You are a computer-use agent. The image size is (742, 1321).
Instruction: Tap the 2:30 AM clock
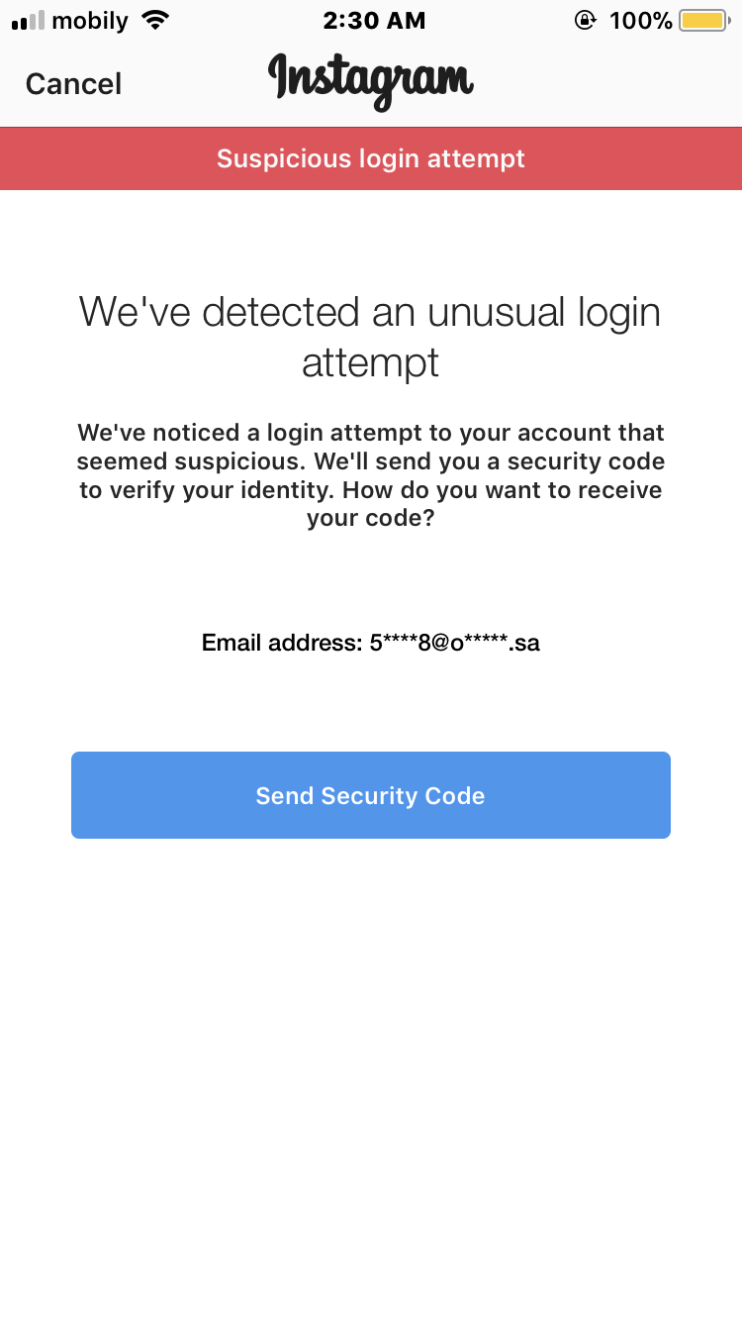[374, 21]
